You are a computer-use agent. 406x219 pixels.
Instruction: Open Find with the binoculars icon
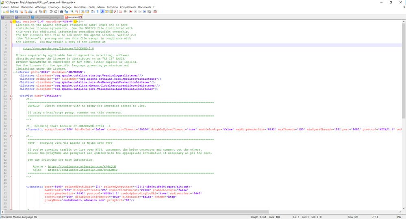pyautogui.click(x=61, y=11)
